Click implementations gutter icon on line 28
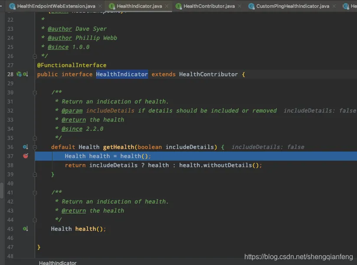The height and width of the screenshot is (265, 357). 26,74
